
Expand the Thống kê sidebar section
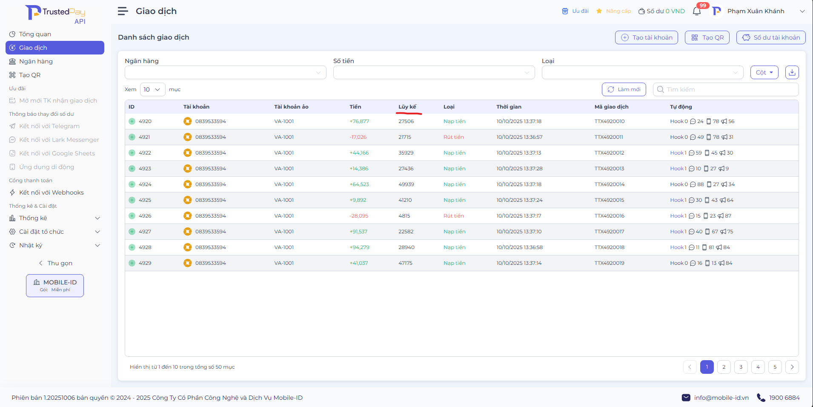(x=54, y=218)
